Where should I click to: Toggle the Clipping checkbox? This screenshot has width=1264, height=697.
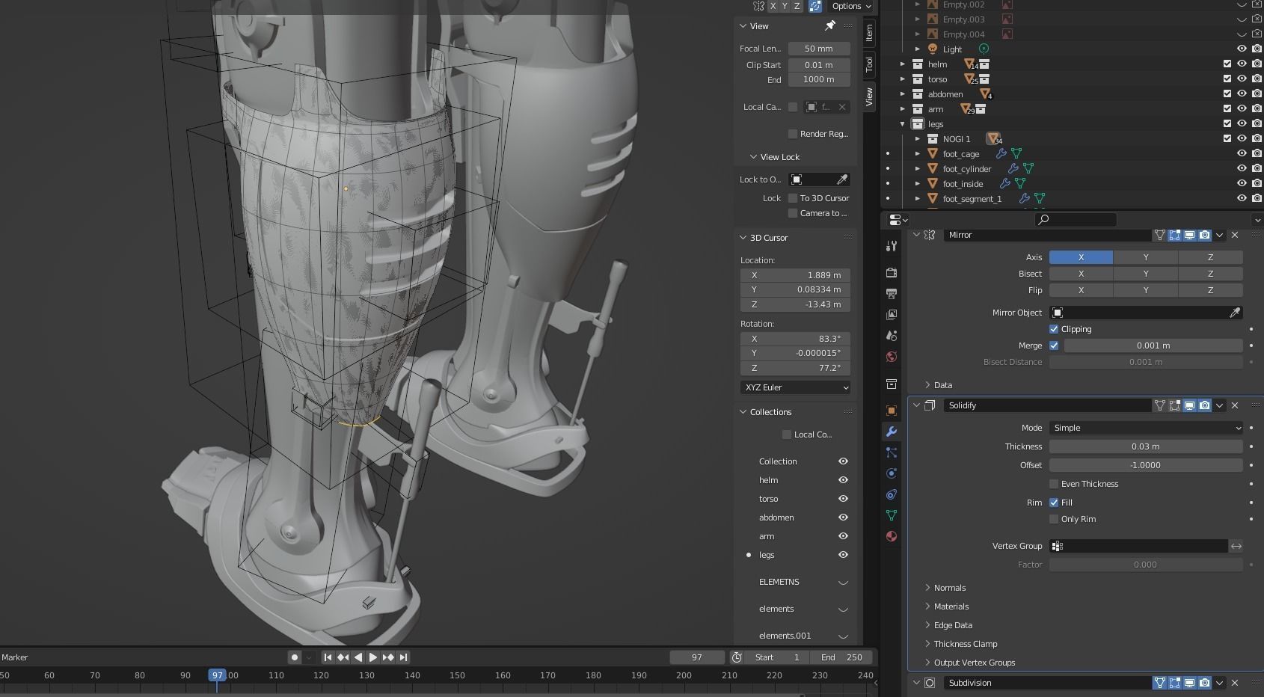[x=1054, y=329]
